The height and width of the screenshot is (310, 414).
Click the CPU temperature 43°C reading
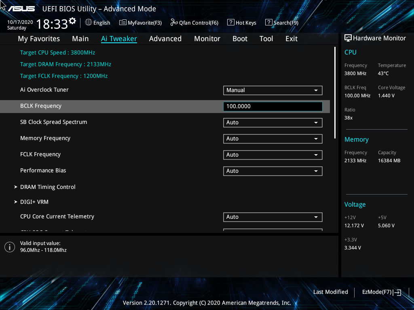(383, 73)
